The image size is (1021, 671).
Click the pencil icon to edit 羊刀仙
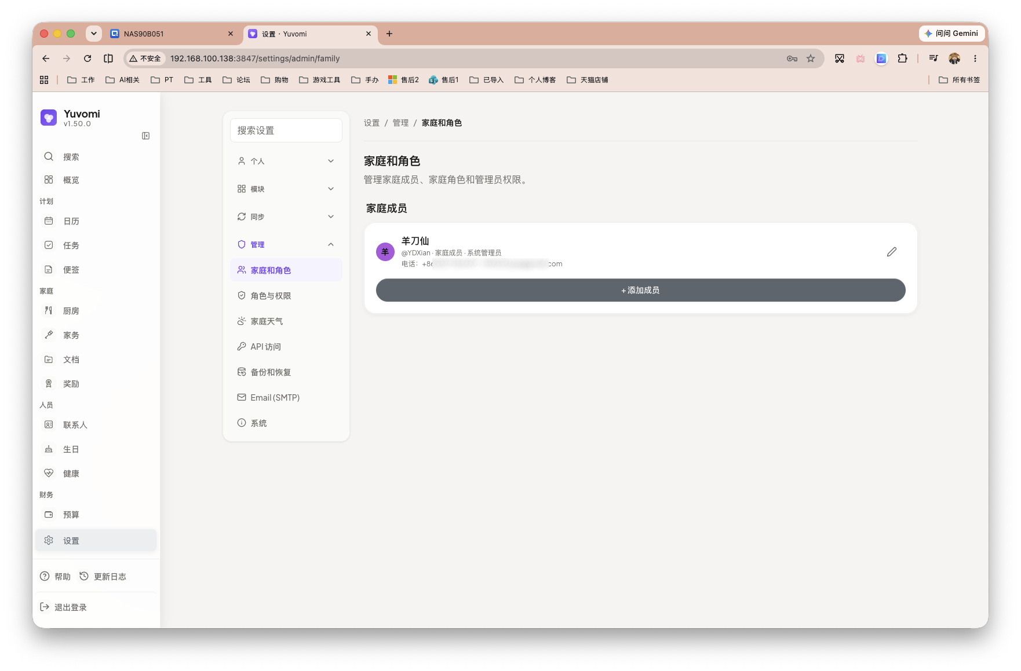tap(892, 252)
